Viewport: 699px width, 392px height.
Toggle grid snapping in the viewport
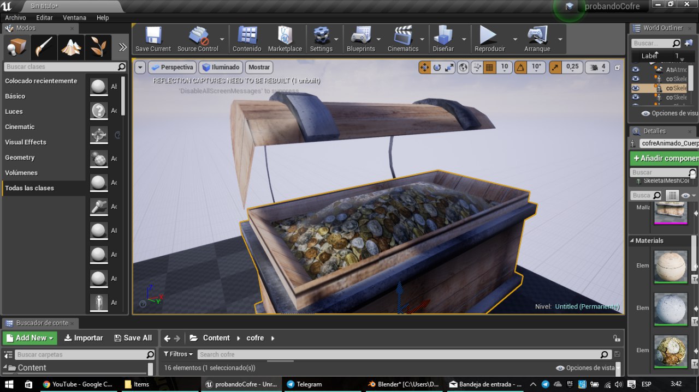tap(490, 67)
